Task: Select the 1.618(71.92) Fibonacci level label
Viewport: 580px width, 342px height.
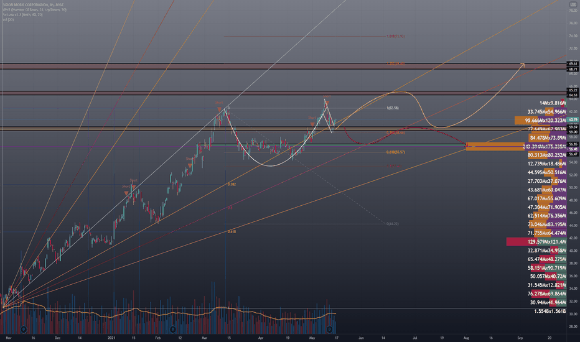Action: [395, 36]
